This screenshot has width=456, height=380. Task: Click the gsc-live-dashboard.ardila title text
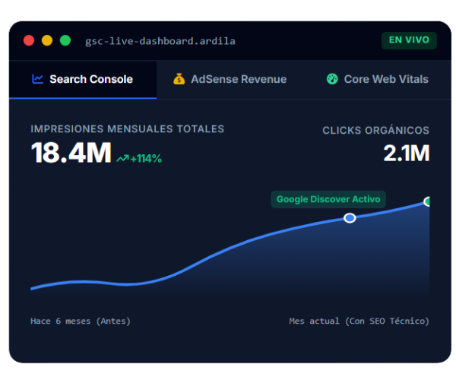click(x=160, y=41)
